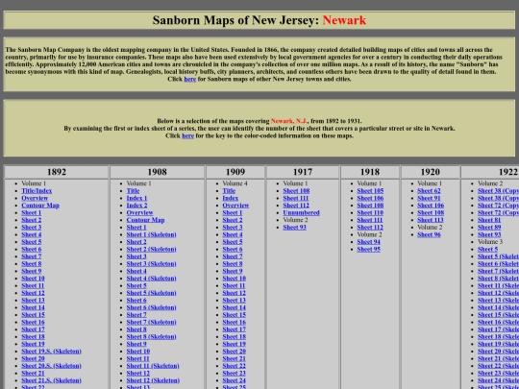Viewport: 519px width, 389px height.
Task: Open the Unnumbered link under 1917
Action: [301, 212]
